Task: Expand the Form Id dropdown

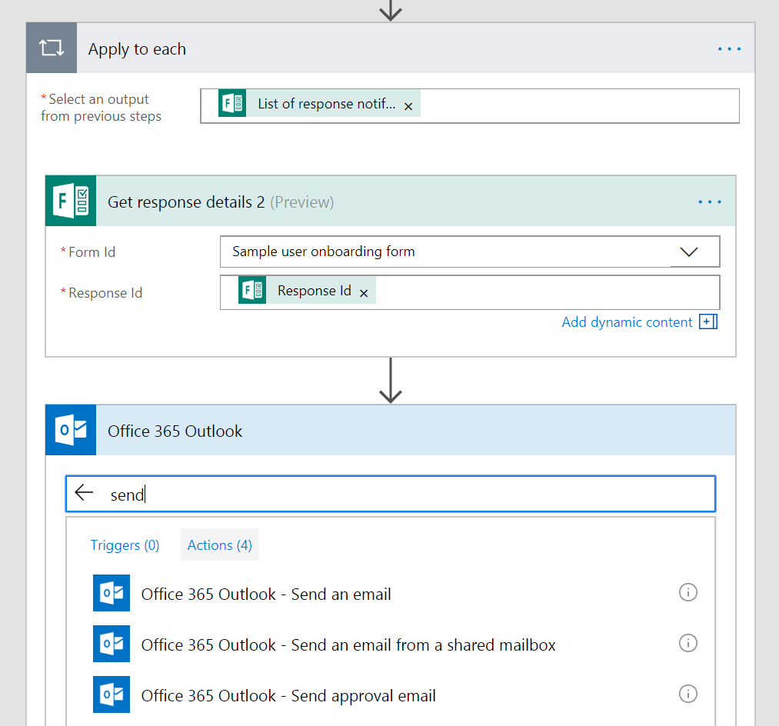Action: pos(688,251)
